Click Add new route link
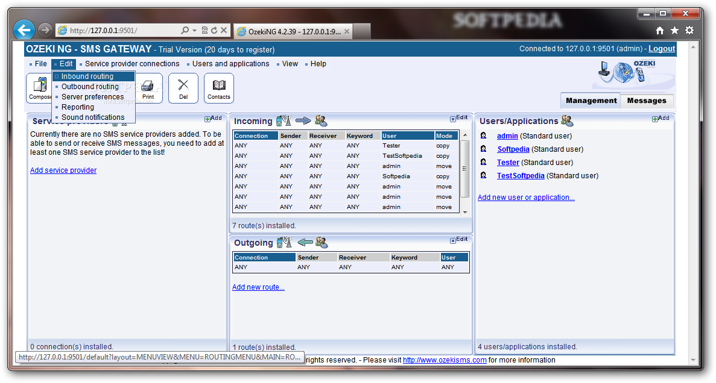Viewport: 716px width, 383px height. (258, 287)
